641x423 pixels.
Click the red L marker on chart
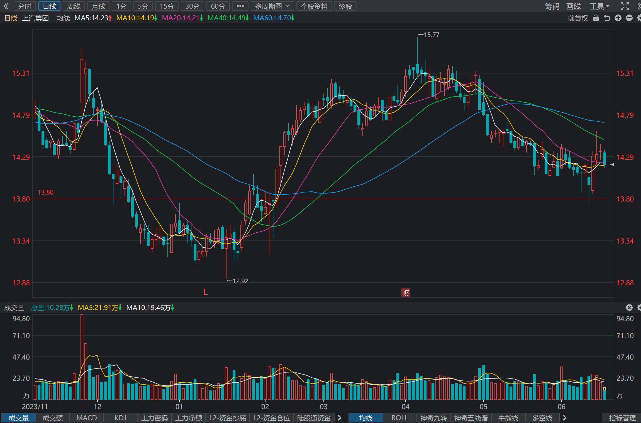(206, 292)
